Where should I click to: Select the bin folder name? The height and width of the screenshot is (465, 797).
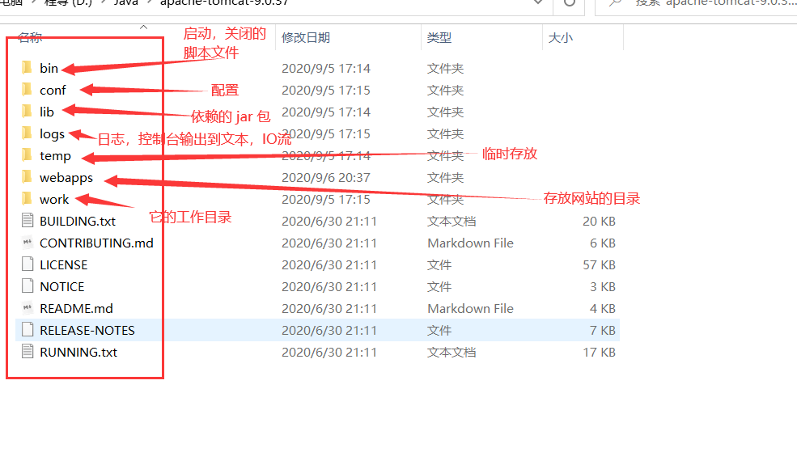coord(49,68)
